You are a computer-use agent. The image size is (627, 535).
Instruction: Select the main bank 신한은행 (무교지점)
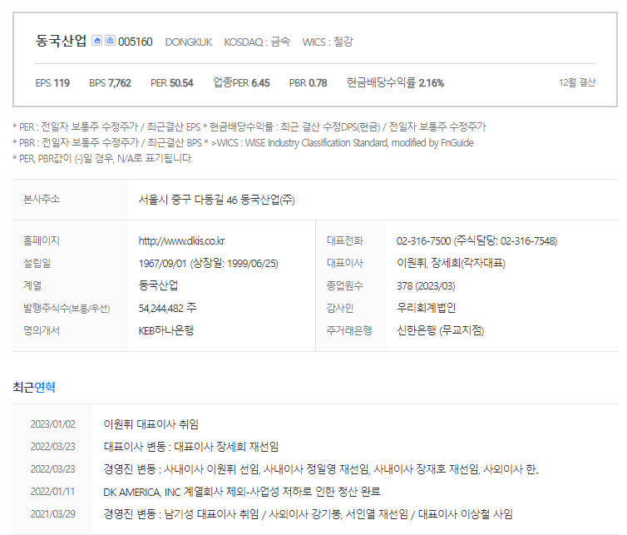(x=440, y=330)
